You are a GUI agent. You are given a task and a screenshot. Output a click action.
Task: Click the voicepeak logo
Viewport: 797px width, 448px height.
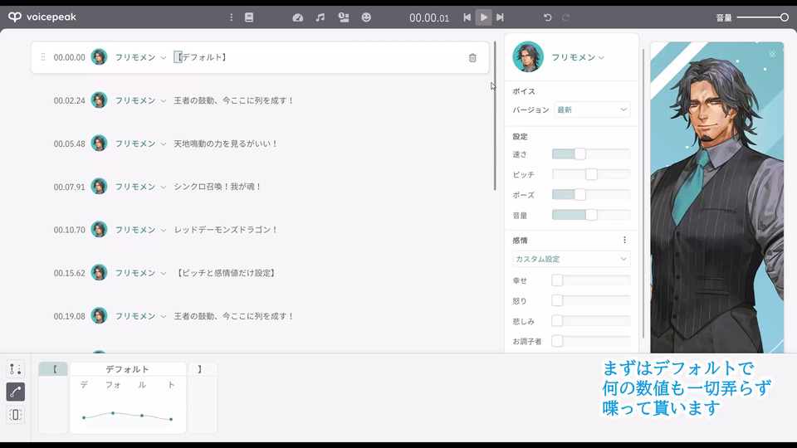pos(42,17)
